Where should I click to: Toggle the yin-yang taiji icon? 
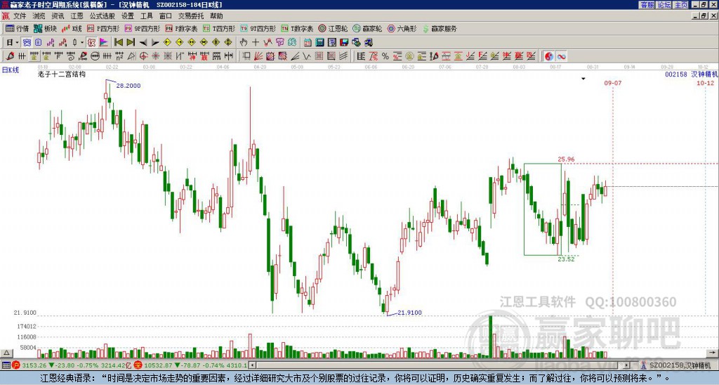coord(549,56)
